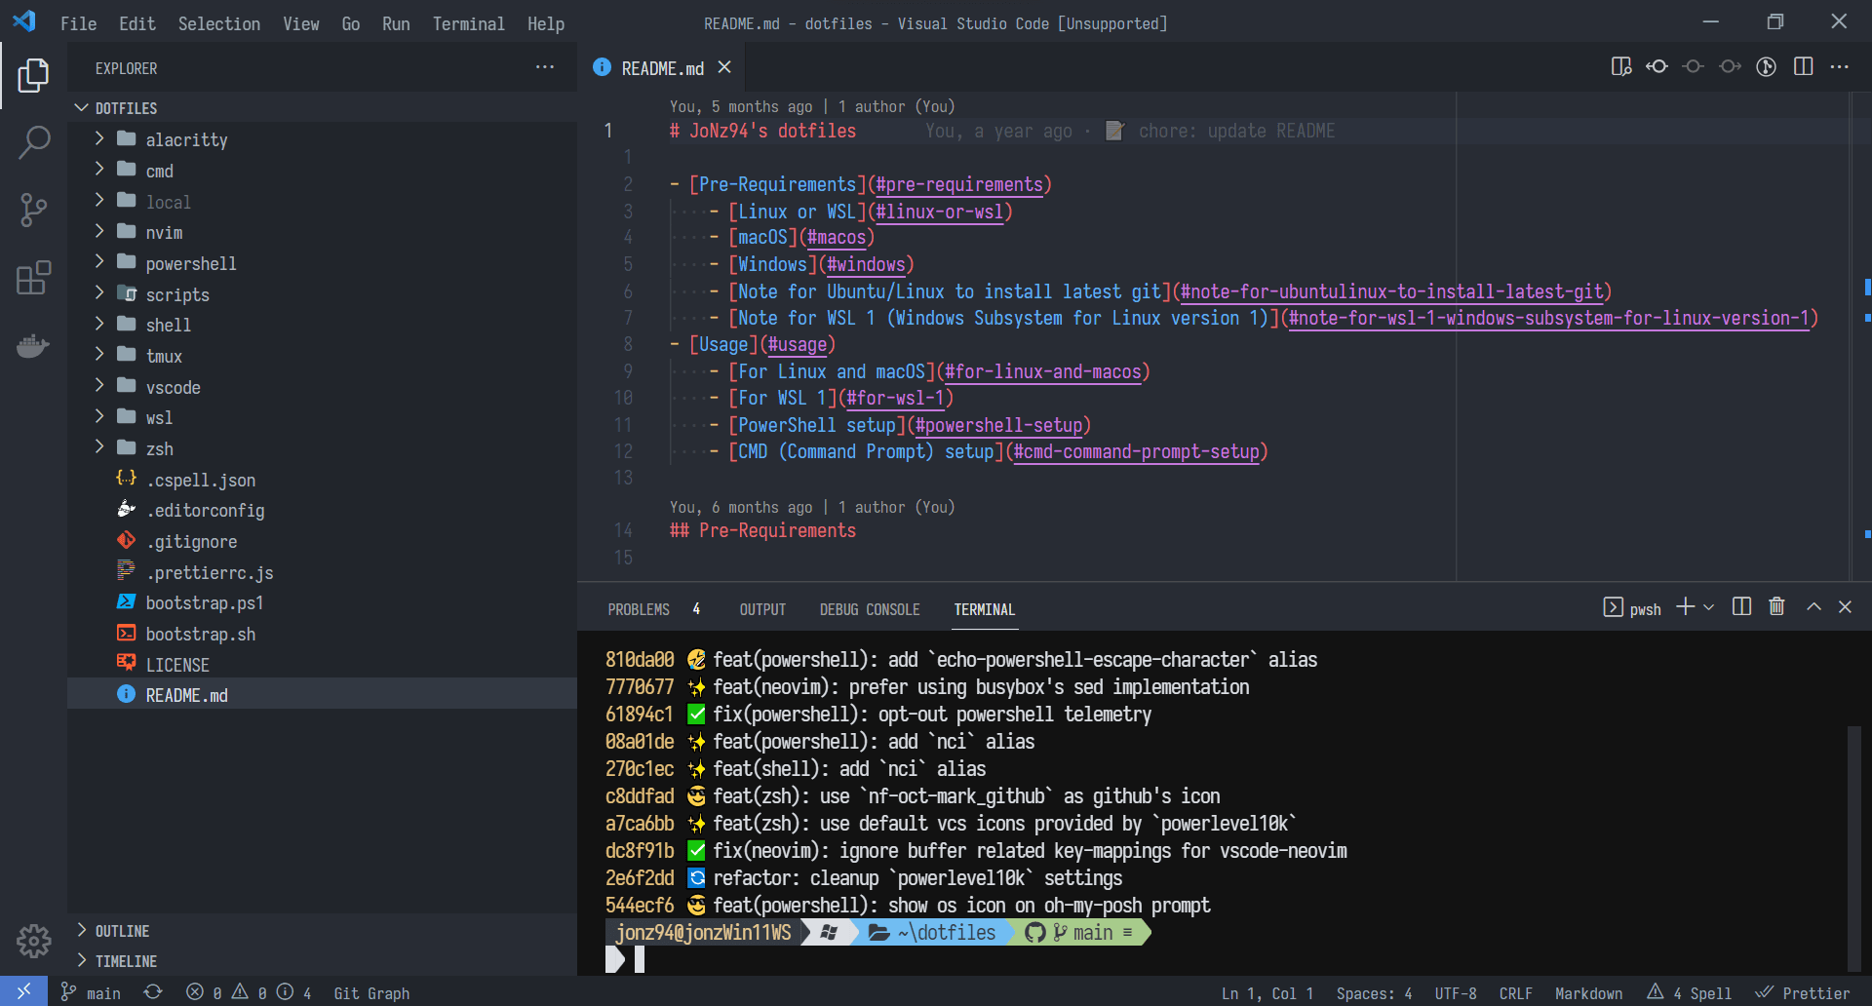Click the sync changes icon in status bar
This screenshot has height=1006, width=1872.
click(x=153, y=992)
